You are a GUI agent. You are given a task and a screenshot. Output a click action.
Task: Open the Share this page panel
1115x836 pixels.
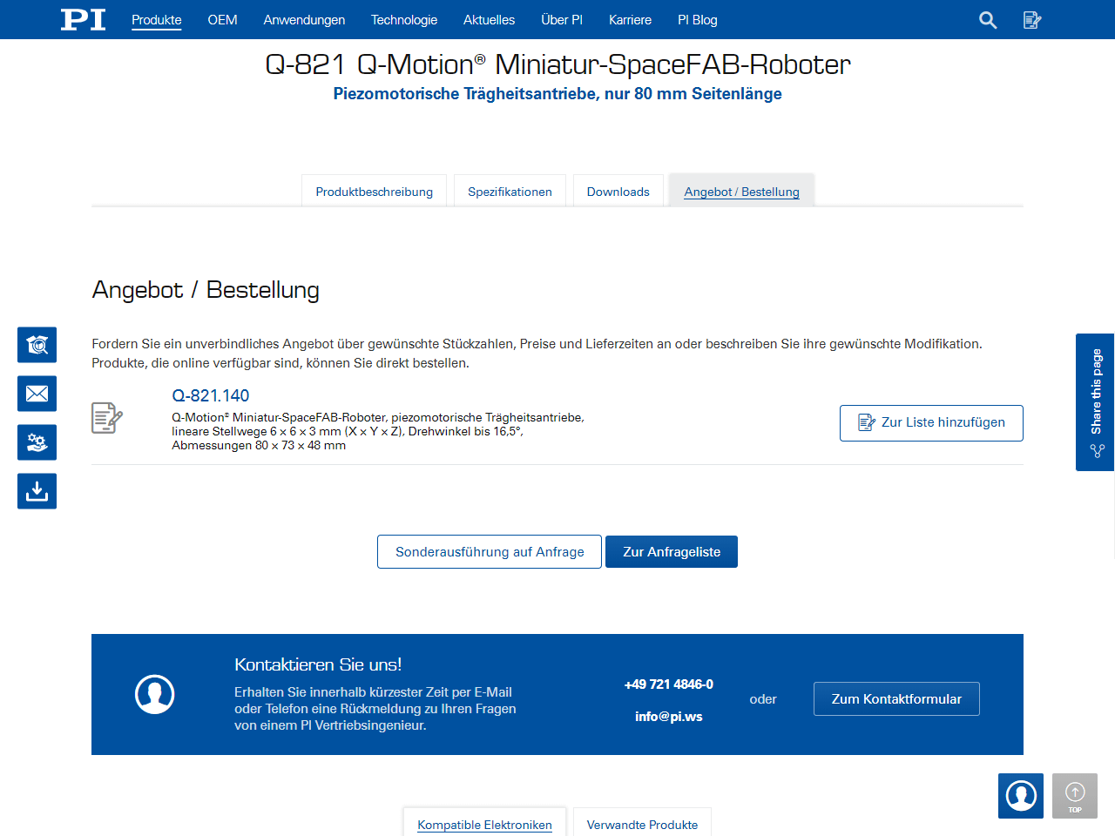click(x=1095, y=402)
